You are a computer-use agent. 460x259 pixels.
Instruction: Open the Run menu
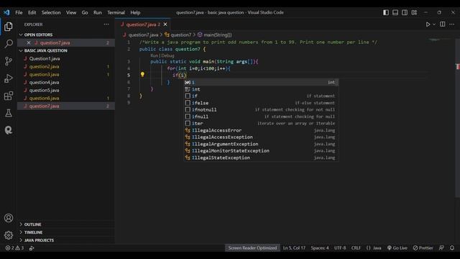[x=98, y=13]
